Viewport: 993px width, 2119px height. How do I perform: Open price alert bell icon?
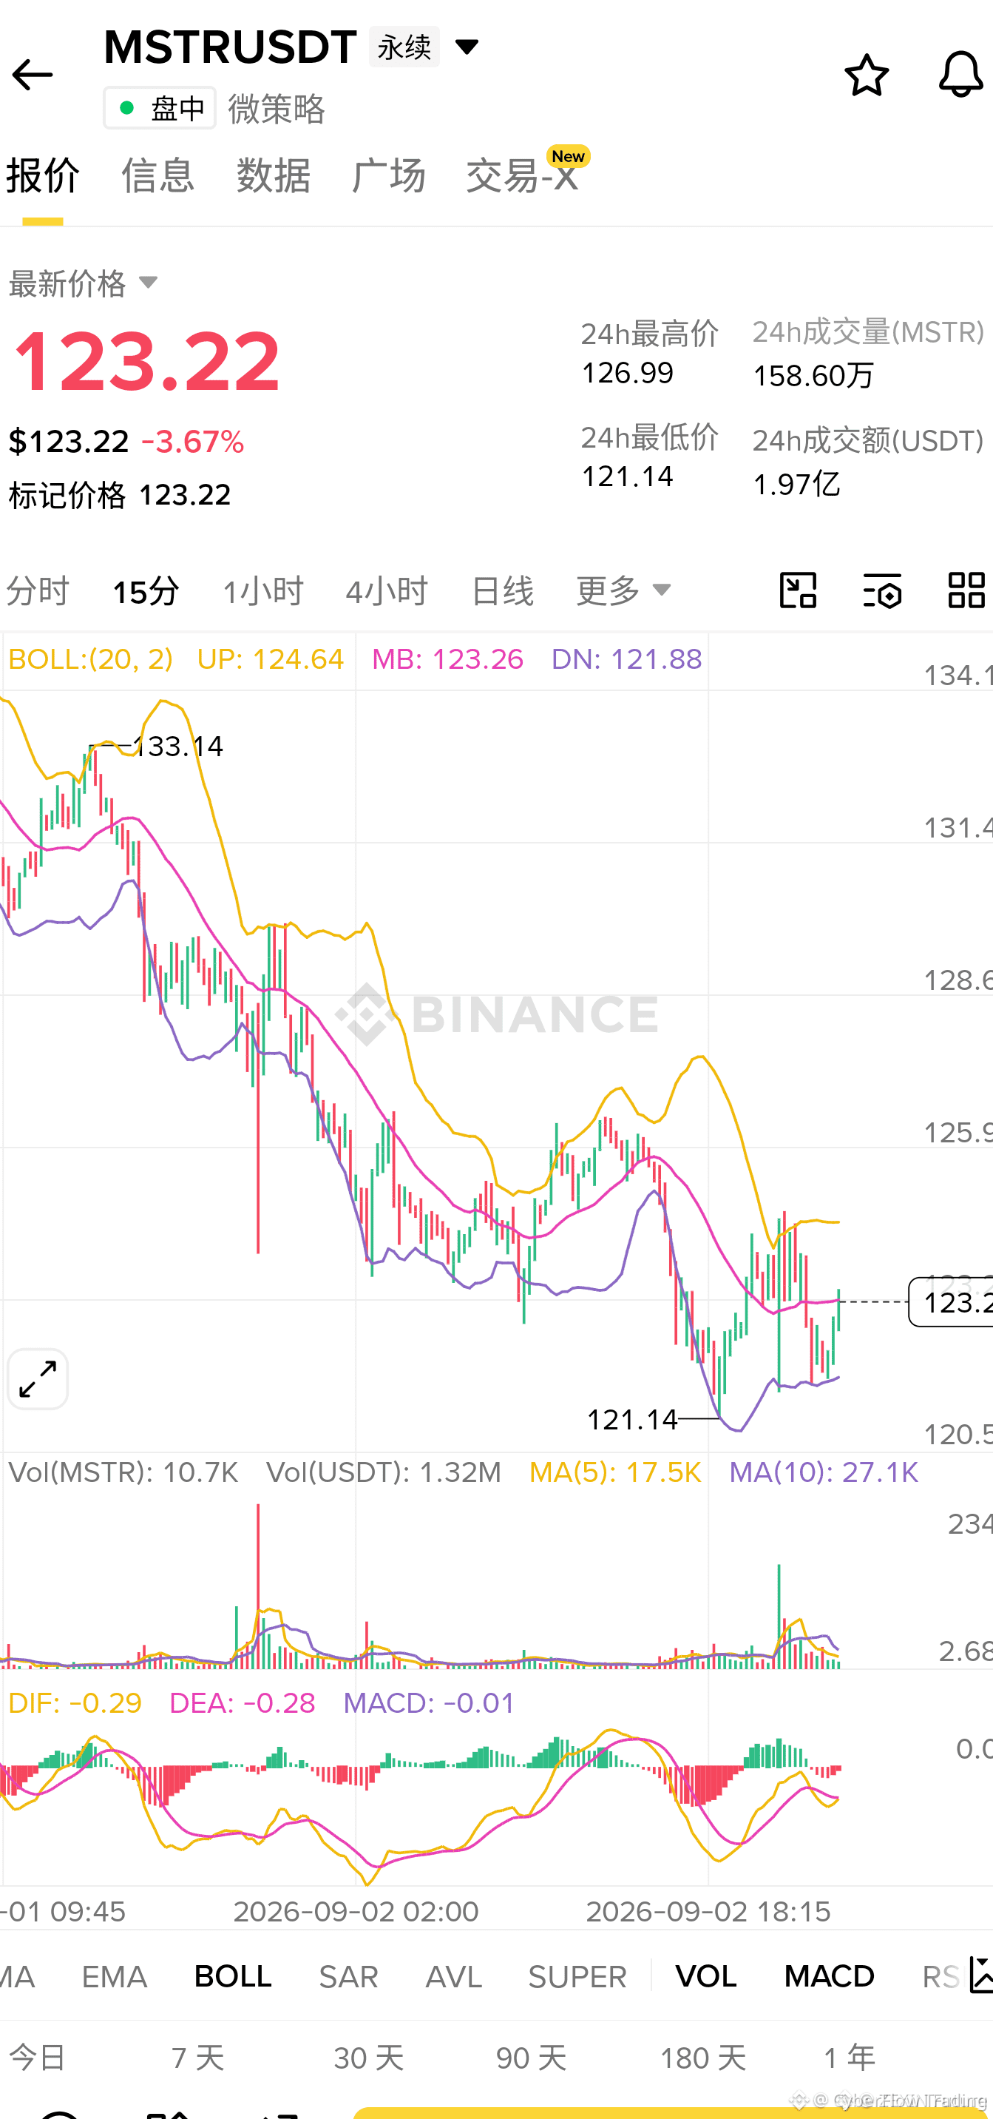point(961,75)
